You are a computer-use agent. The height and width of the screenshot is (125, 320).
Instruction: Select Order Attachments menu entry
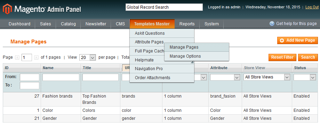pyautogui.click(x=162, y=77)
